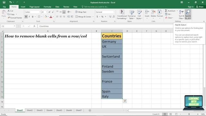Click the Cut scissors icon

pos(9,11)
